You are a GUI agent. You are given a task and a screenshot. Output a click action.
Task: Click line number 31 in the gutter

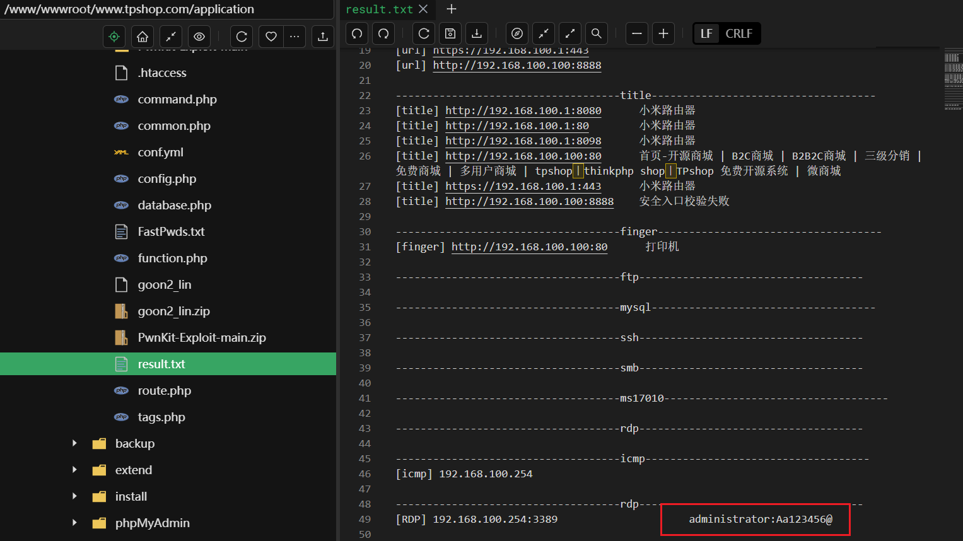click(365, 247)
